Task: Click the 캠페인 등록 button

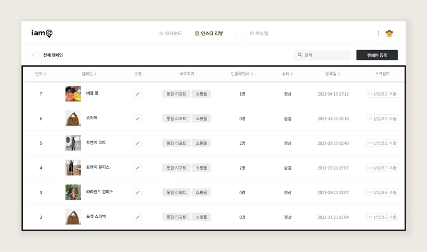Action: click(x=377, y=55)
